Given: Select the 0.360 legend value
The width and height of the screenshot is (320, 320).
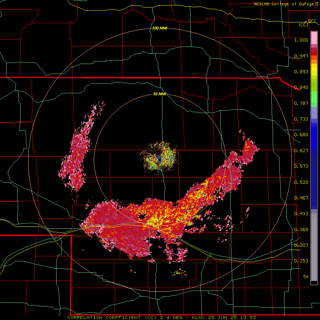Looking at the screenshot, I should pyautogui.click(x=301, y=230).
